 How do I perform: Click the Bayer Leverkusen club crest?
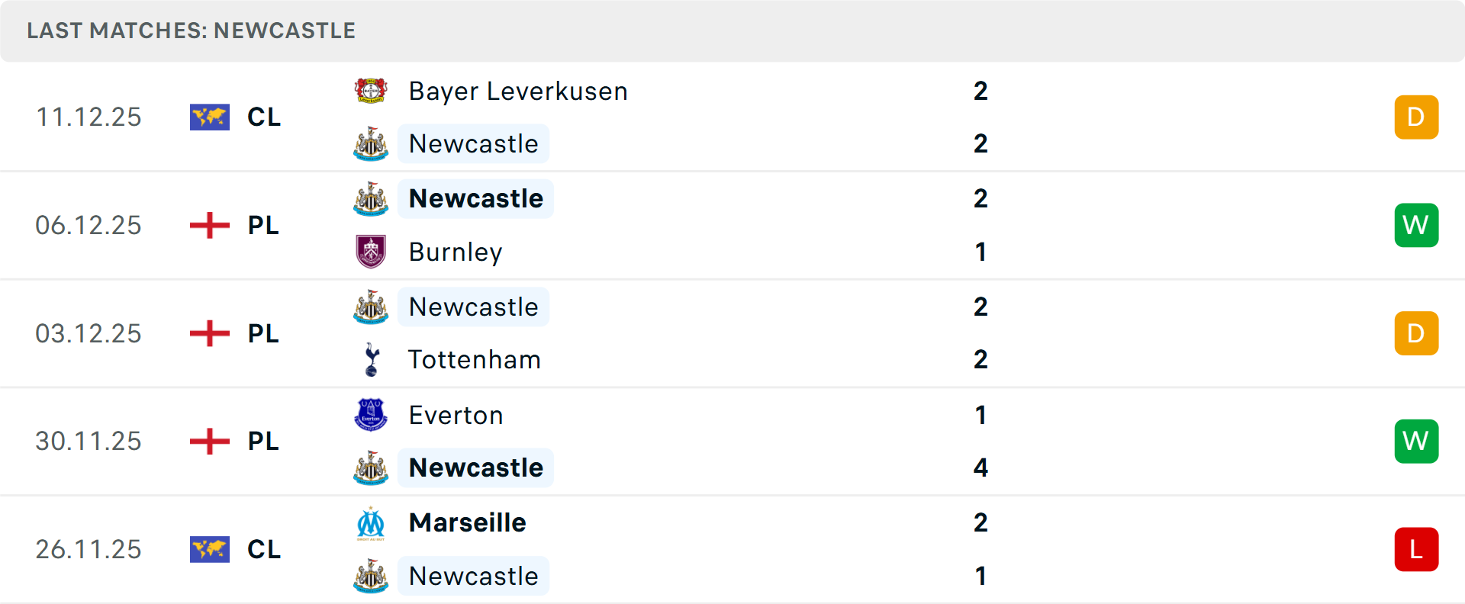point(372,91)
